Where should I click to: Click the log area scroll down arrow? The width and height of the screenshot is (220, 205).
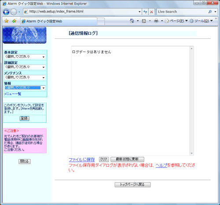pos(191,153)
